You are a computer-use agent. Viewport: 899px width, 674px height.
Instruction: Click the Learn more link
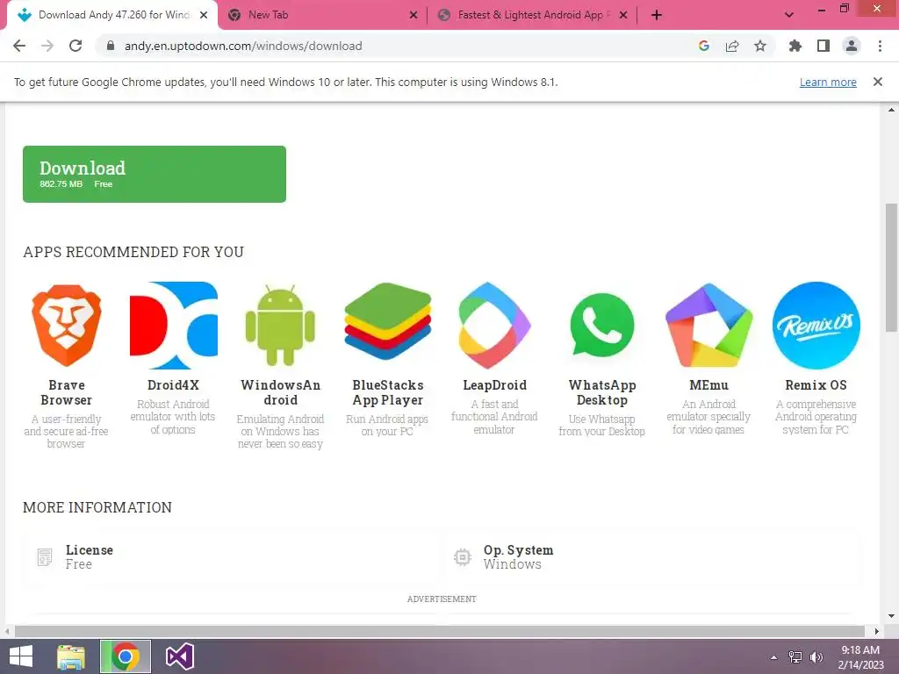click(x=828, y=82)
